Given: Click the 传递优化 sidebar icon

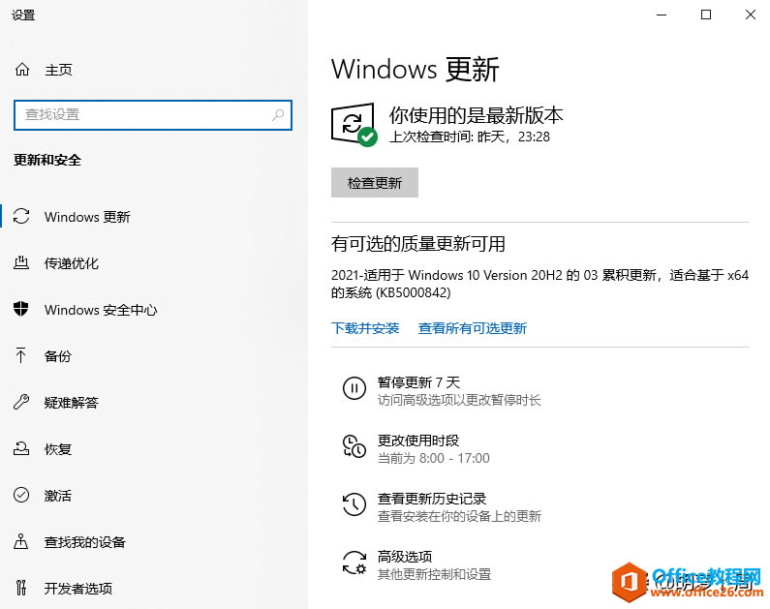Looking at the screenshot, I should point(21,263).
